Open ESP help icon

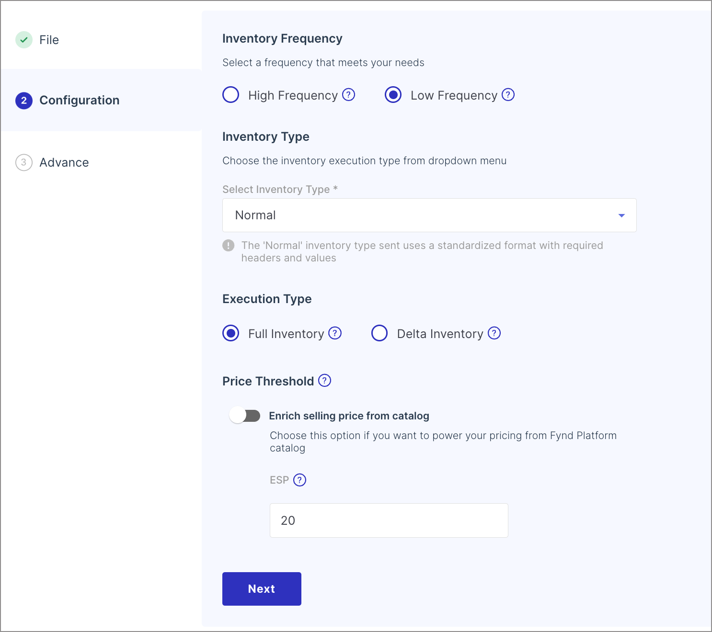click(x=300, y=480)
